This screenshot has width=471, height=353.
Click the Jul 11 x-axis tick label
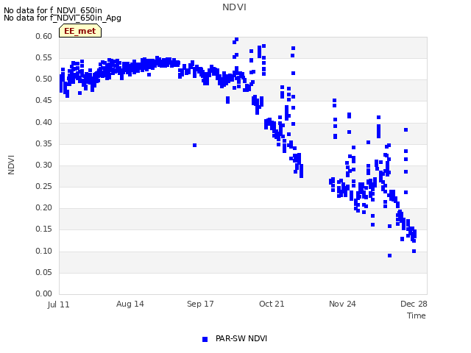pos(59,304)
